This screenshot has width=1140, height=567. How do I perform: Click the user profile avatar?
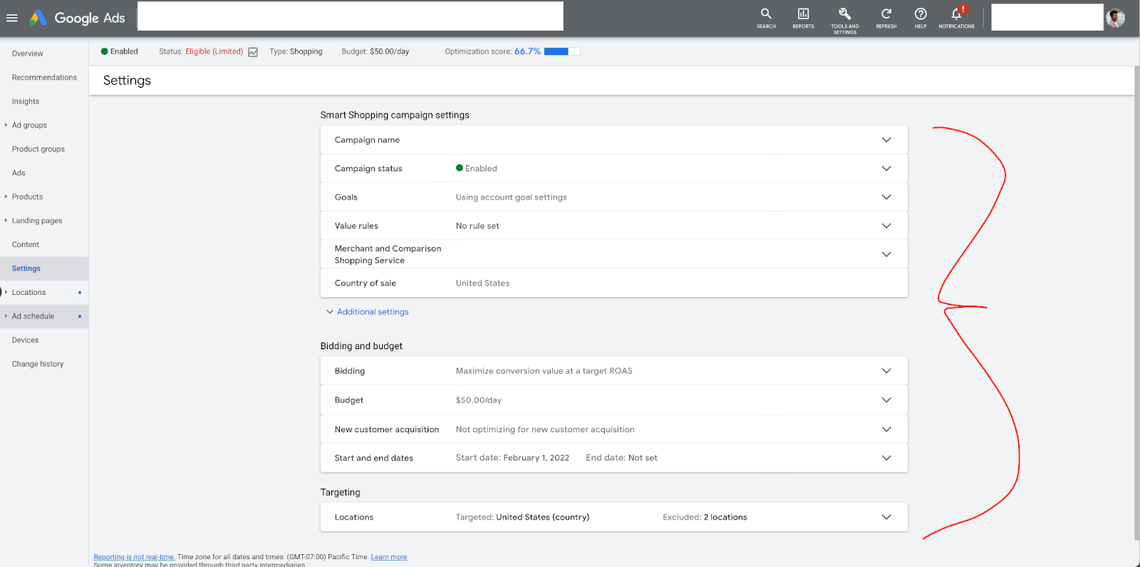pos(1115,18)
